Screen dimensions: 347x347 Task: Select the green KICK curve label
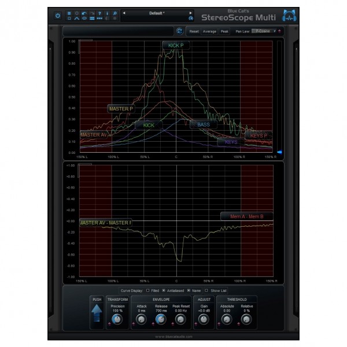click(149, 125)
